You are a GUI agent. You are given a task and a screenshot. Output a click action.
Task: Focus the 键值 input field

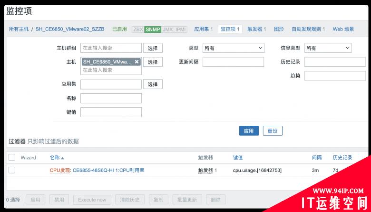point(111,112)
